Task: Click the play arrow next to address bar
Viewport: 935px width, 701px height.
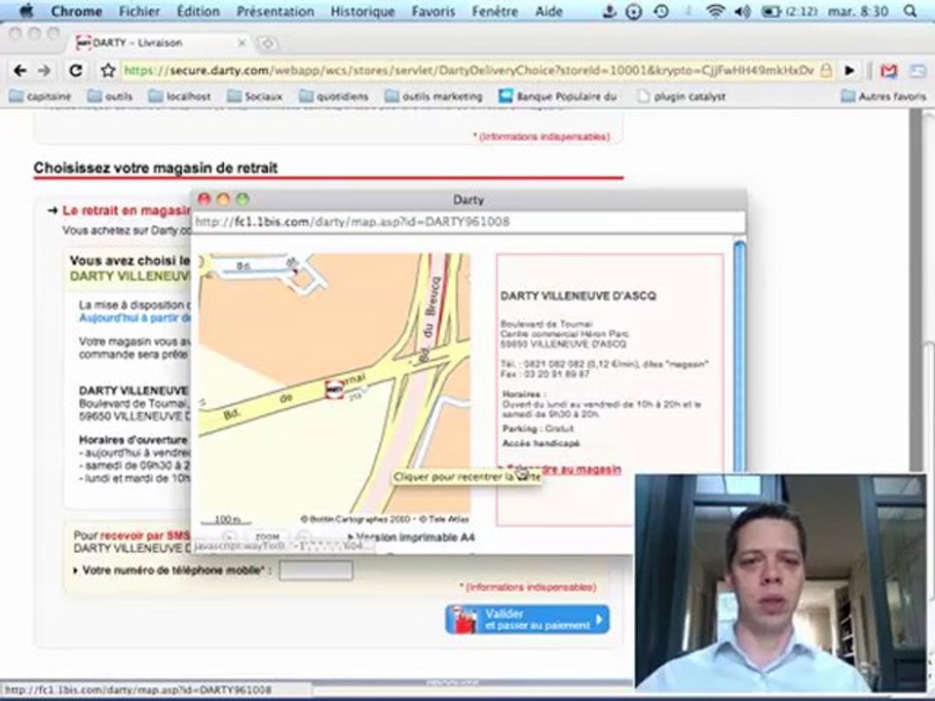Action: [849, 70]
